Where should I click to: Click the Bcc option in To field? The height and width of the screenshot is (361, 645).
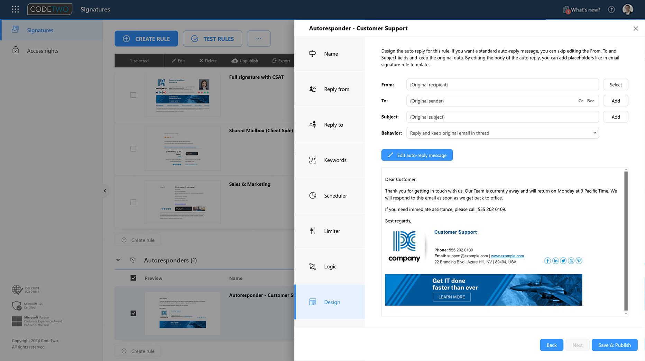(x=591, y=101)
